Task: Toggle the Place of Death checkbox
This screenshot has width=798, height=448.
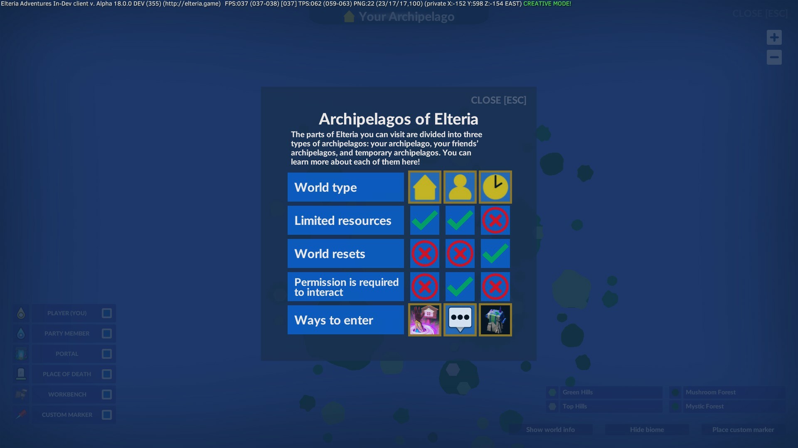Action: pyautogui.click(x=107, y=374)
